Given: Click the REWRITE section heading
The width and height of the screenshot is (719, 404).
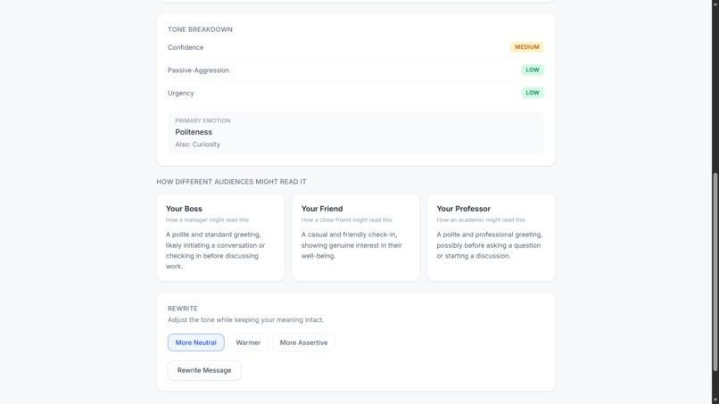Looking at the screenshot, I should [x=183, y=309].
